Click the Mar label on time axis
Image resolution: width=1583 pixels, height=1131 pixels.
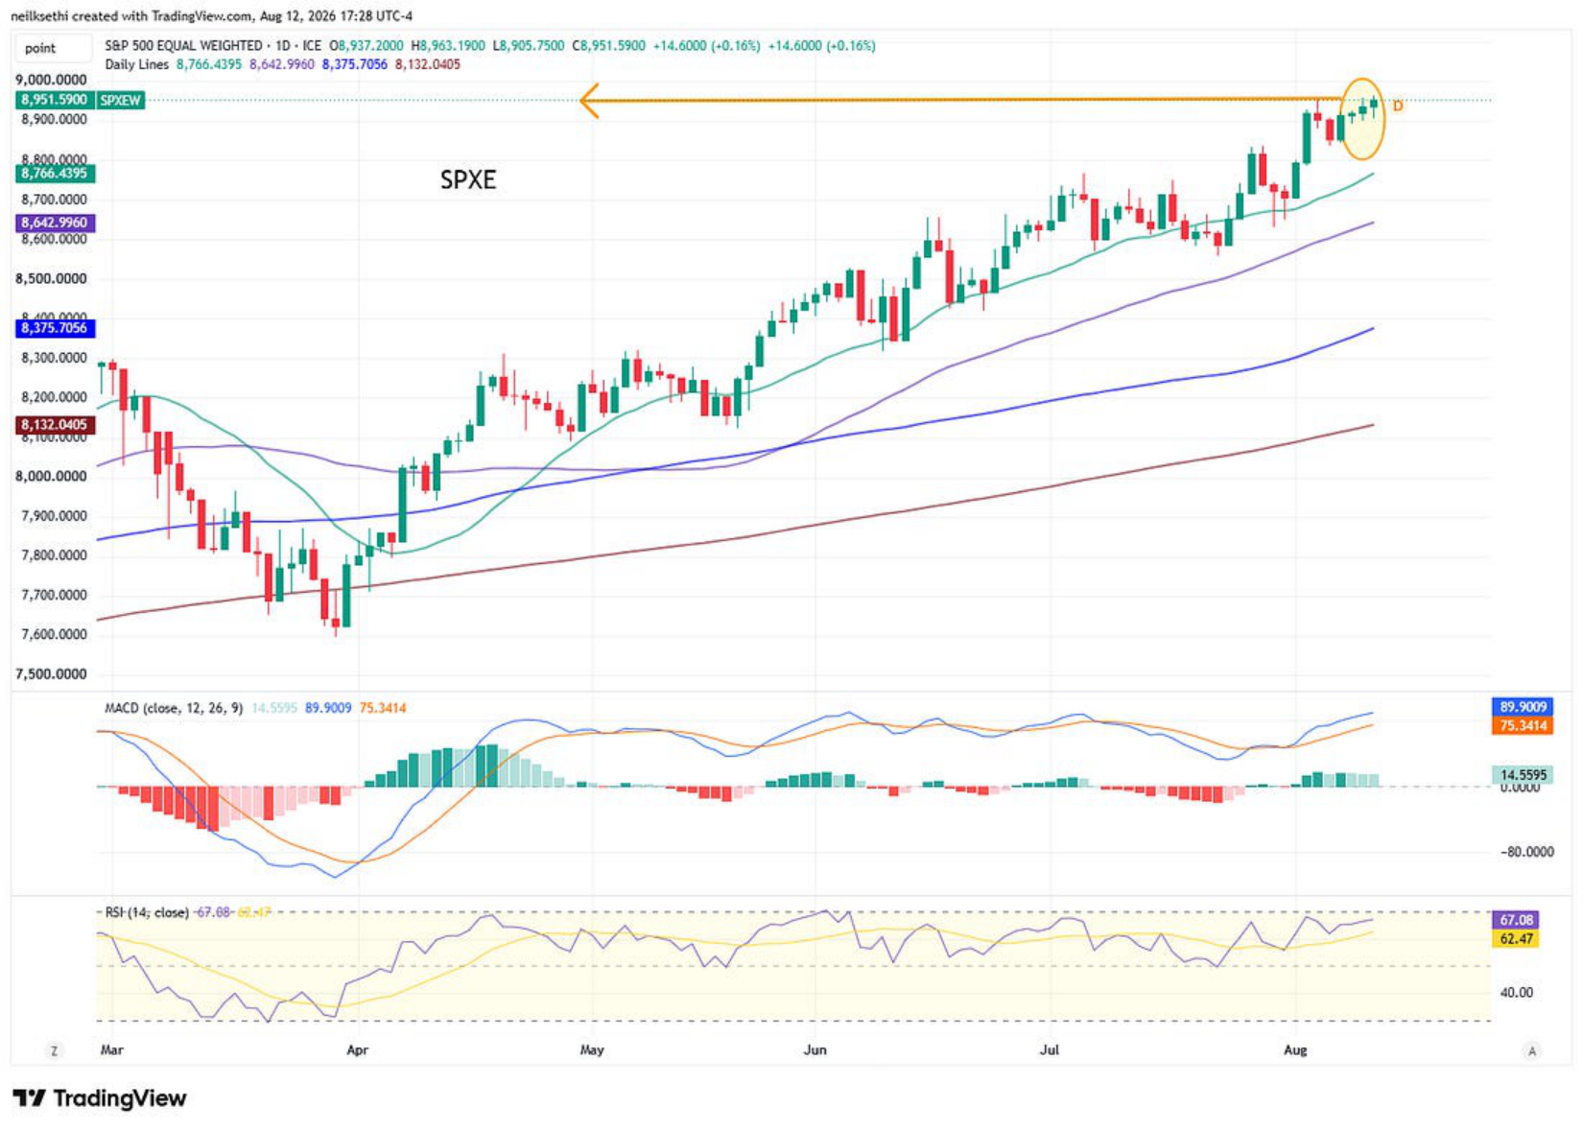(111, 1050)
